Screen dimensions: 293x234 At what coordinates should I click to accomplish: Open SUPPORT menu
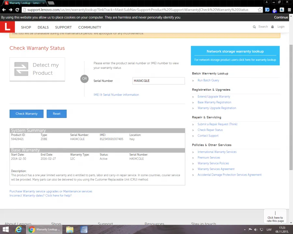[x=63, y=27]
